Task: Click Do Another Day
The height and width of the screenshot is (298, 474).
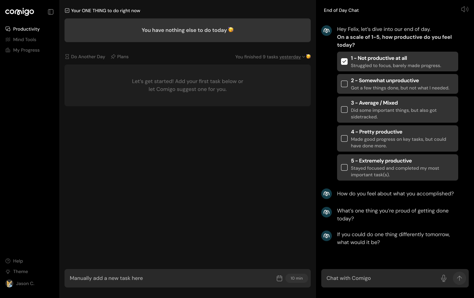Action: [x=85, y=57]
